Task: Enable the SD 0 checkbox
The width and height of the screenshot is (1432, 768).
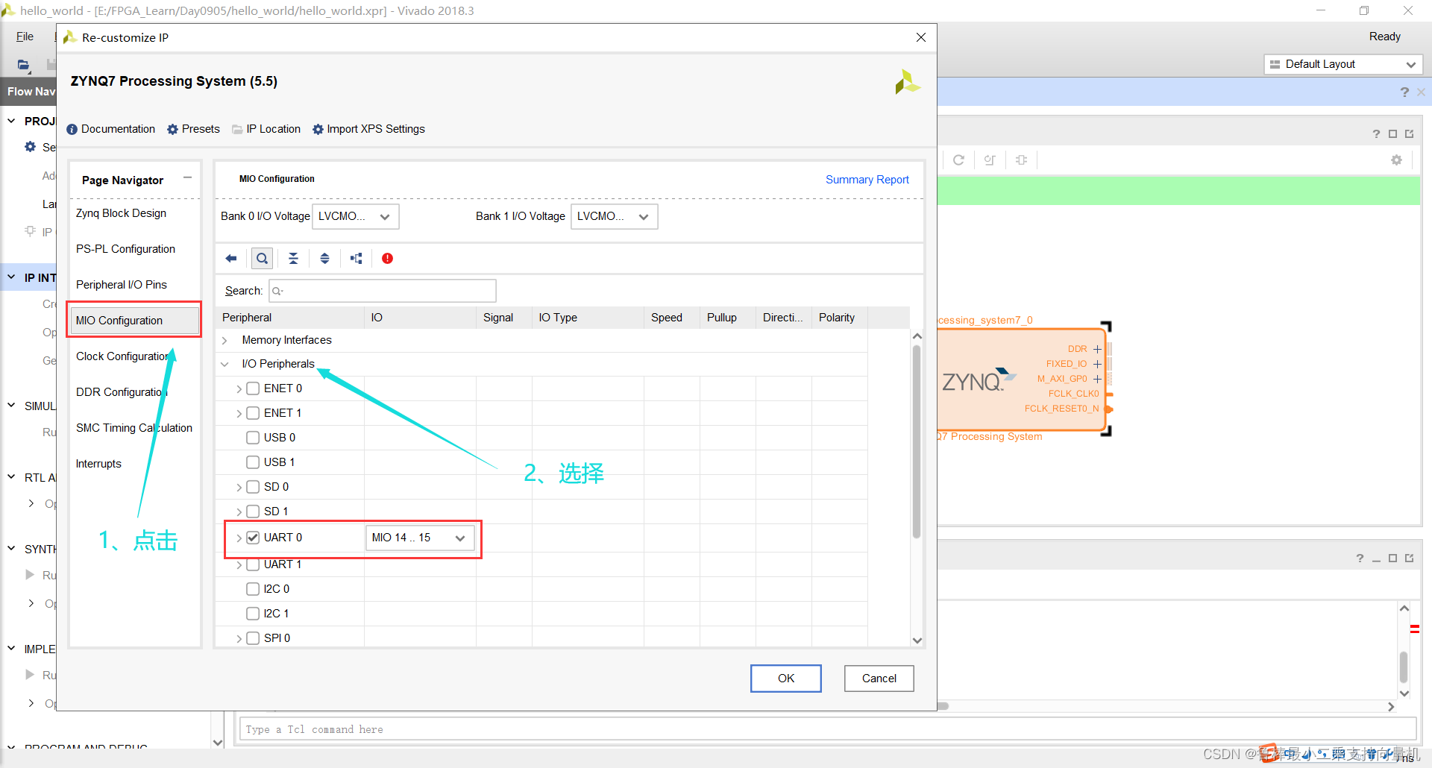Action: click(253, 487)
